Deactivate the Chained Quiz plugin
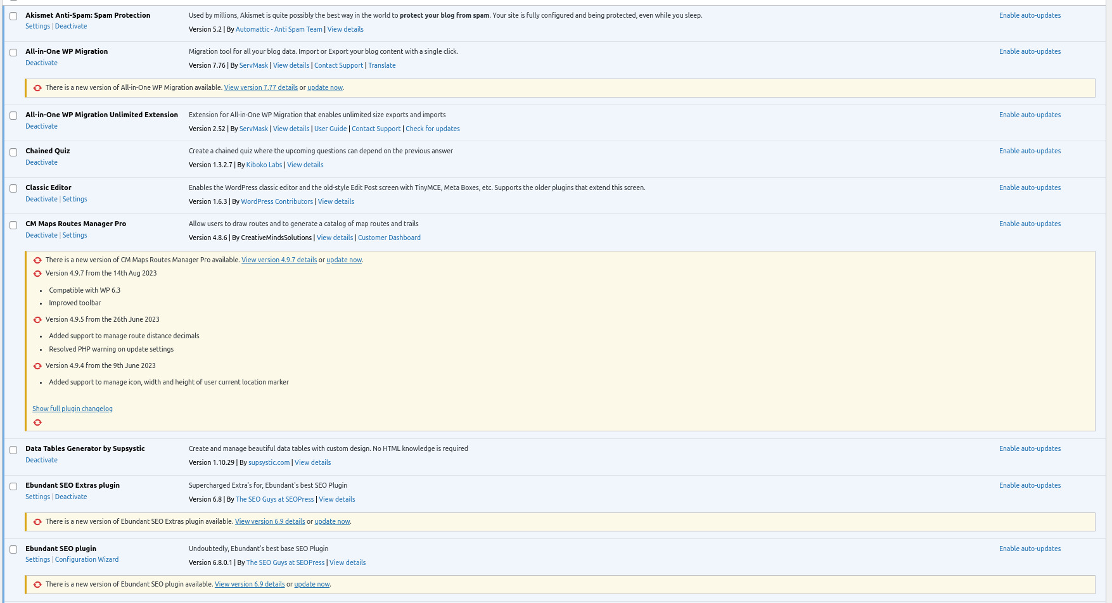The height and width of the screenshot is (603, 1112). pos(41,163)
